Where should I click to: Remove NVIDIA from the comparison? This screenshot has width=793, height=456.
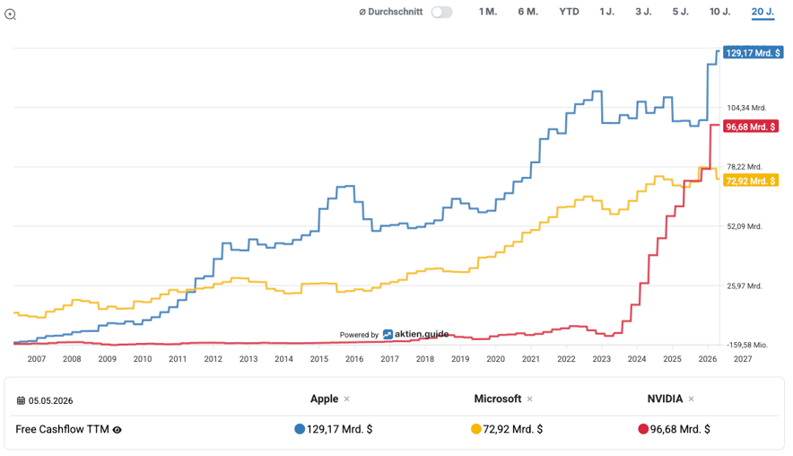coord(691,399)
